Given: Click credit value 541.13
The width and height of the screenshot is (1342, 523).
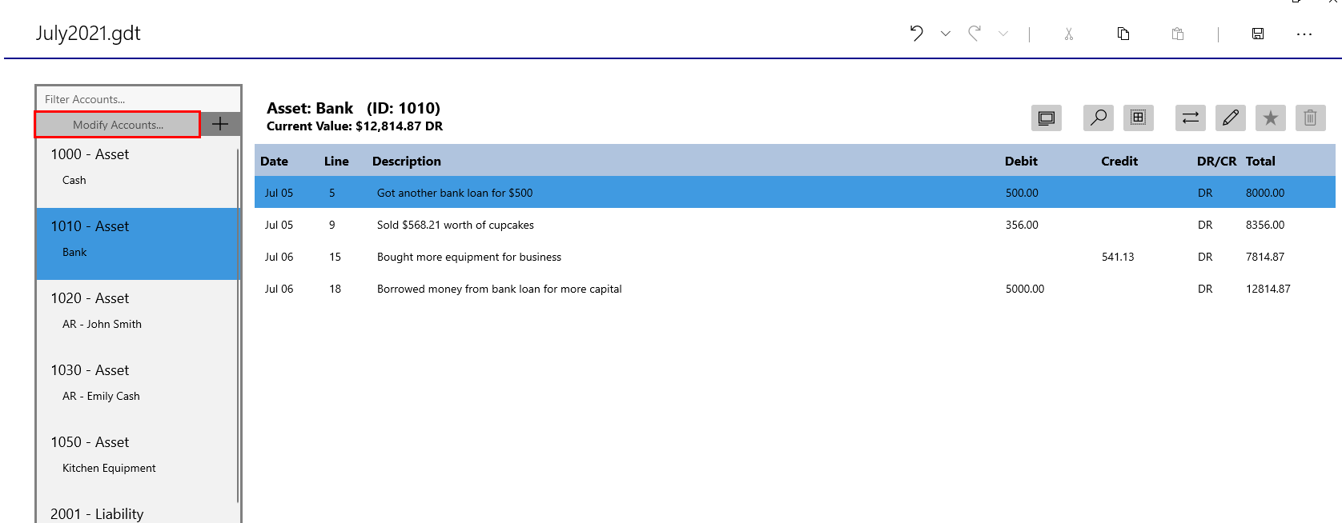Looking at the screenshot, I should click(1118, 257).
